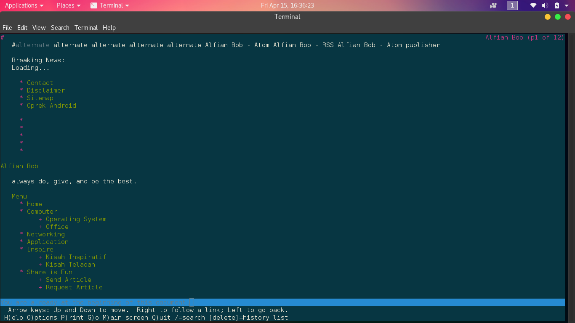Click 'Loading...' text
This screenshot has height=323, width=575.
pos(31,68)
